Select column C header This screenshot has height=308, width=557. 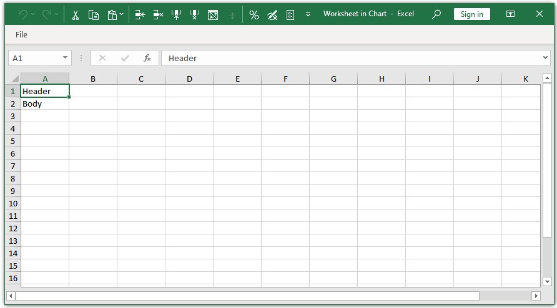click(x=141, y=79)
